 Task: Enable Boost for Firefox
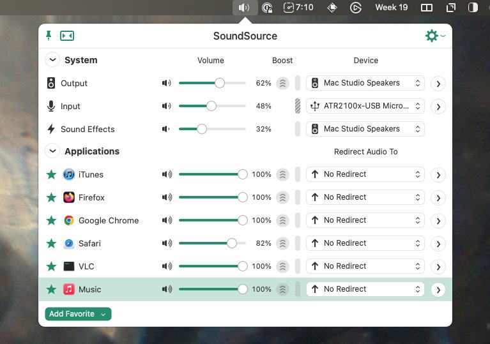[x=282, y=198]
